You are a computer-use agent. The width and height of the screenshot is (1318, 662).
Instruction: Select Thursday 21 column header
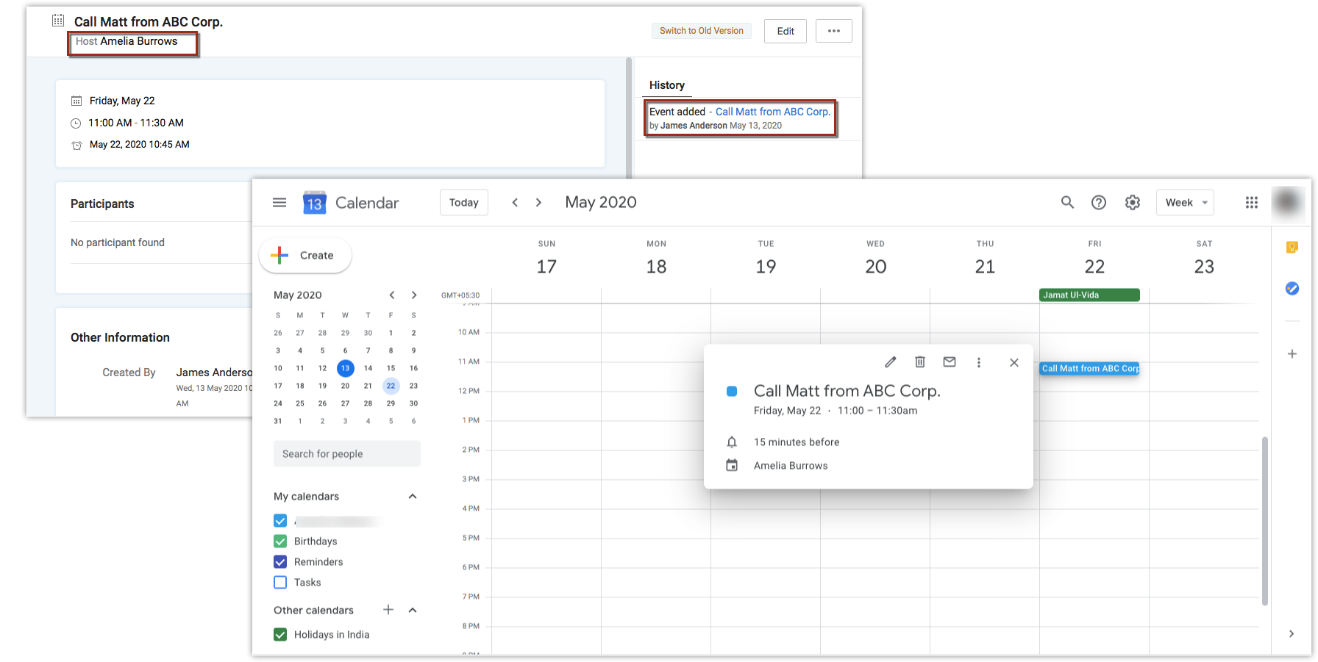[x=985, y=258]
